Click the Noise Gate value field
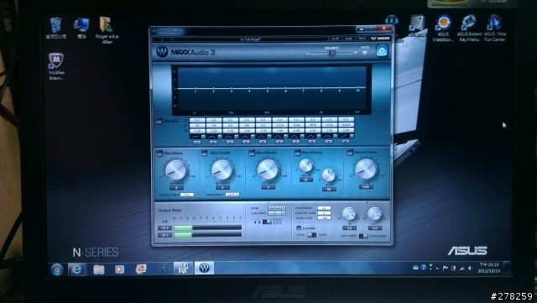 (324, 217)
